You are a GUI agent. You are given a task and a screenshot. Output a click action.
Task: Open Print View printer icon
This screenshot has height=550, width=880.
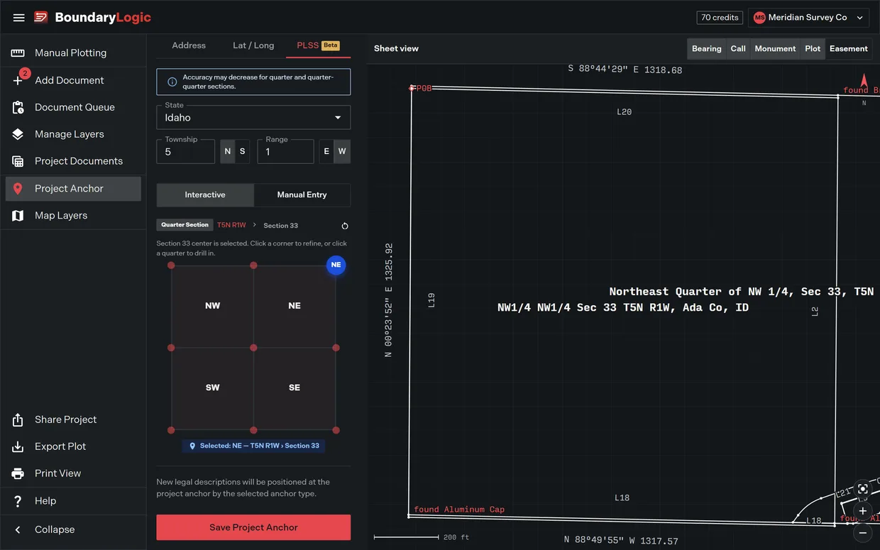pyautogui.click(x=18, y=473)
